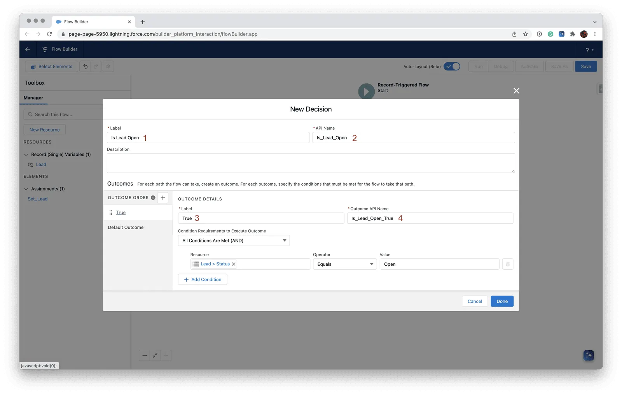Bookmark the page with star icon
Viewport: 622px width, 395px height.
tap(526, 34)
